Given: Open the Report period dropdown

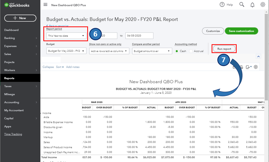Looking at the screenshot, I should [66, 36].
